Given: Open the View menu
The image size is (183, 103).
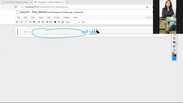Looking at the screenshot, I should pyautogui.click(x=33, y=17).
